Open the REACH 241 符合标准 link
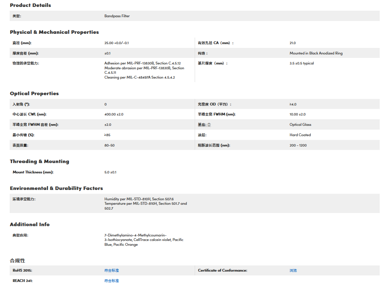Viewport: 388px width, 293px height. pos(111,281)
